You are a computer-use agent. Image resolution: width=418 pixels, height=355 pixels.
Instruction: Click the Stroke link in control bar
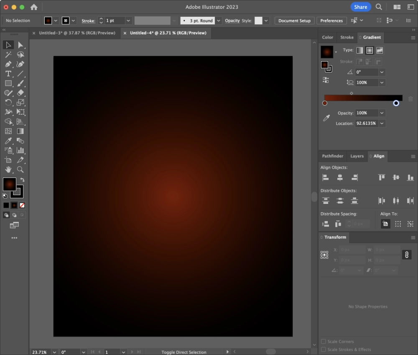[x=88, y=21]
